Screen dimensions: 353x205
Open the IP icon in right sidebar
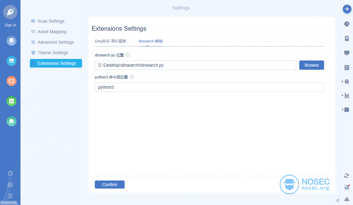(x=347, y=67)
